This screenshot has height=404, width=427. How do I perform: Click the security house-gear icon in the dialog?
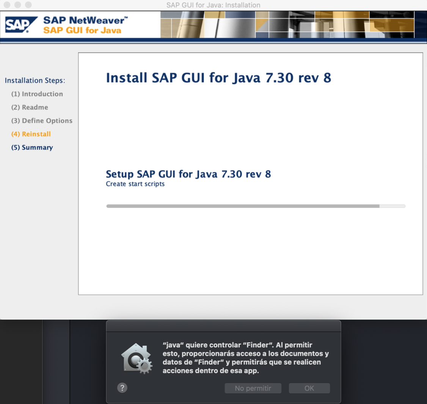click(137, 359)
